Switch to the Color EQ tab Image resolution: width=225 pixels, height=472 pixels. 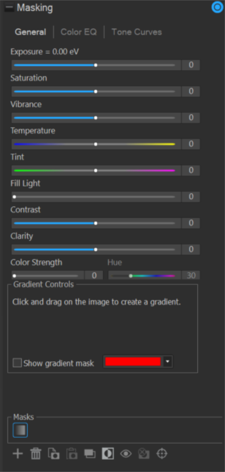tap(79, 32)
